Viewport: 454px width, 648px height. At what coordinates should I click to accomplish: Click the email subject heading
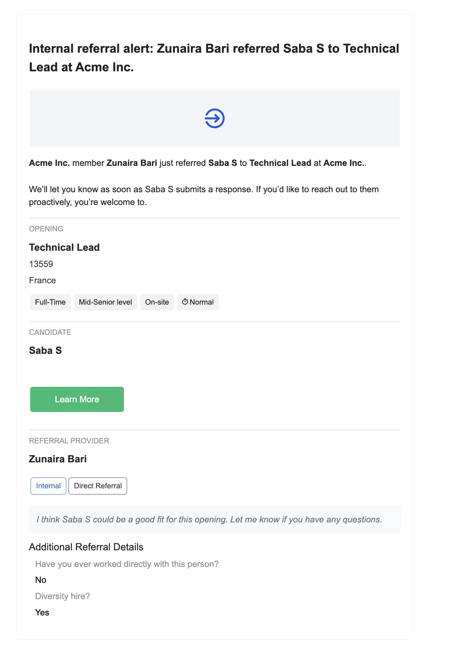(214, 58)
